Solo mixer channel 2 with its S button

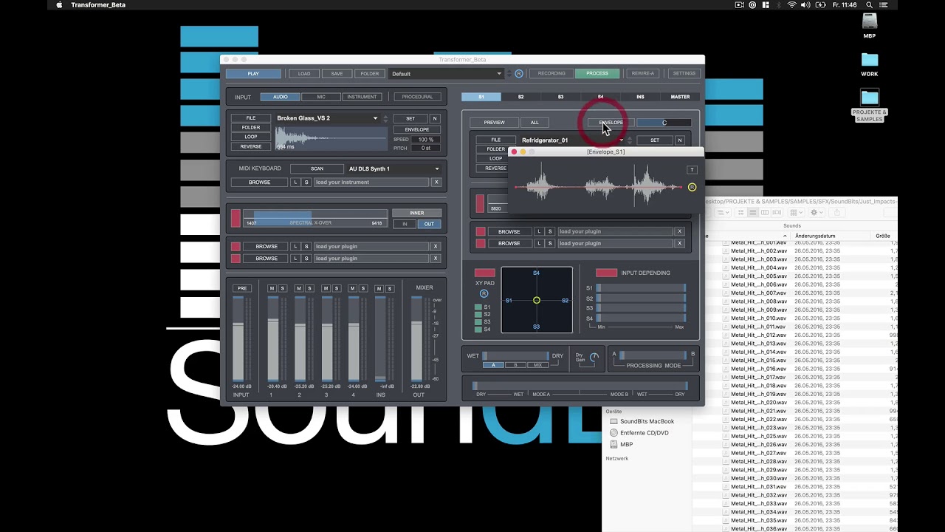coord(309,288)
